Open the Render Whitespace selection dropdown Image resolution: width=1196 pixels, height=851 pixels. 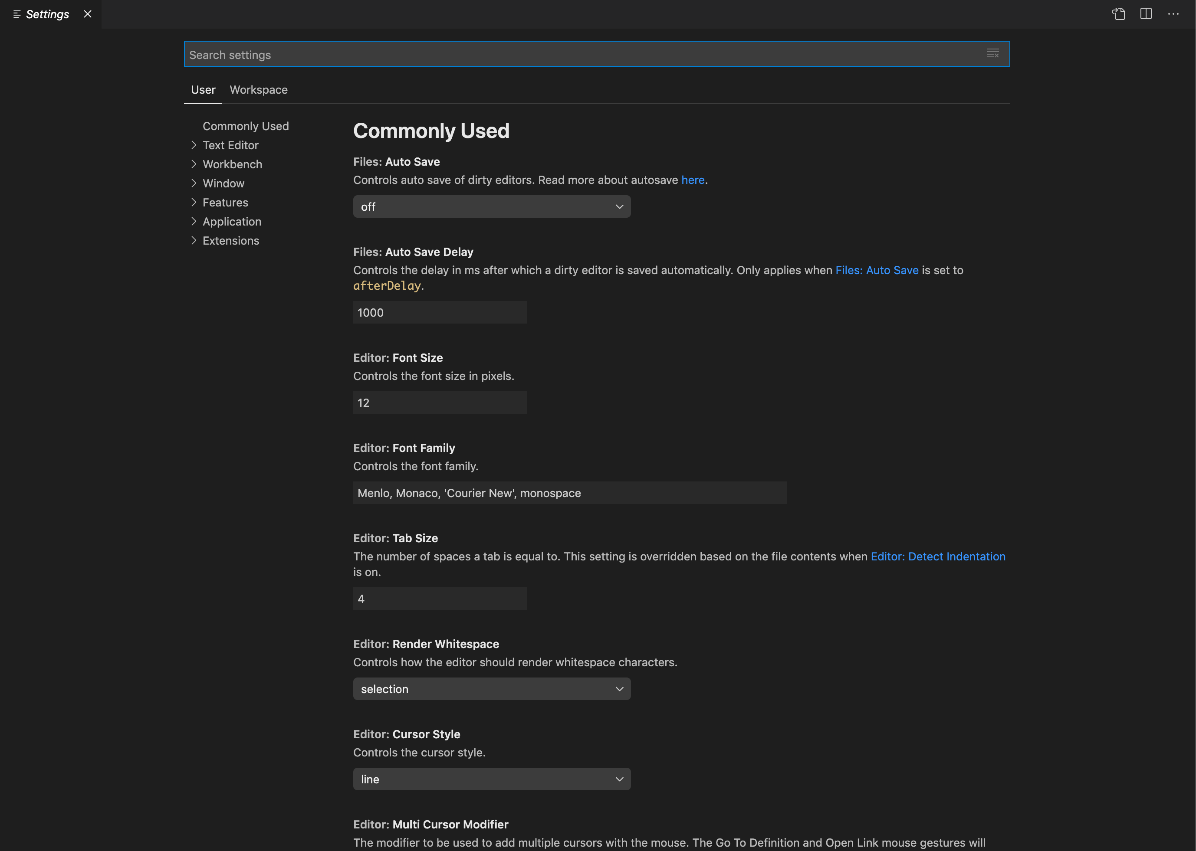(x=491, y=689)
